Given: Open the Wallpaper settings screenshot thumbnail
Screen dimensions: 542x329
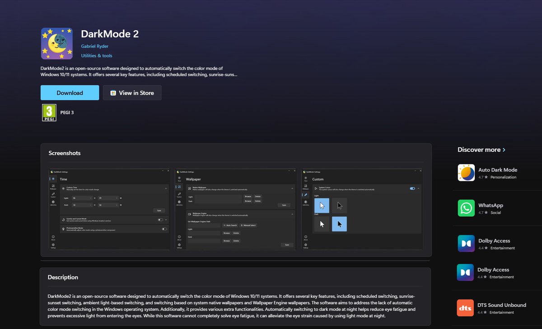Looking at the screenshot, I should pos(236,209).
